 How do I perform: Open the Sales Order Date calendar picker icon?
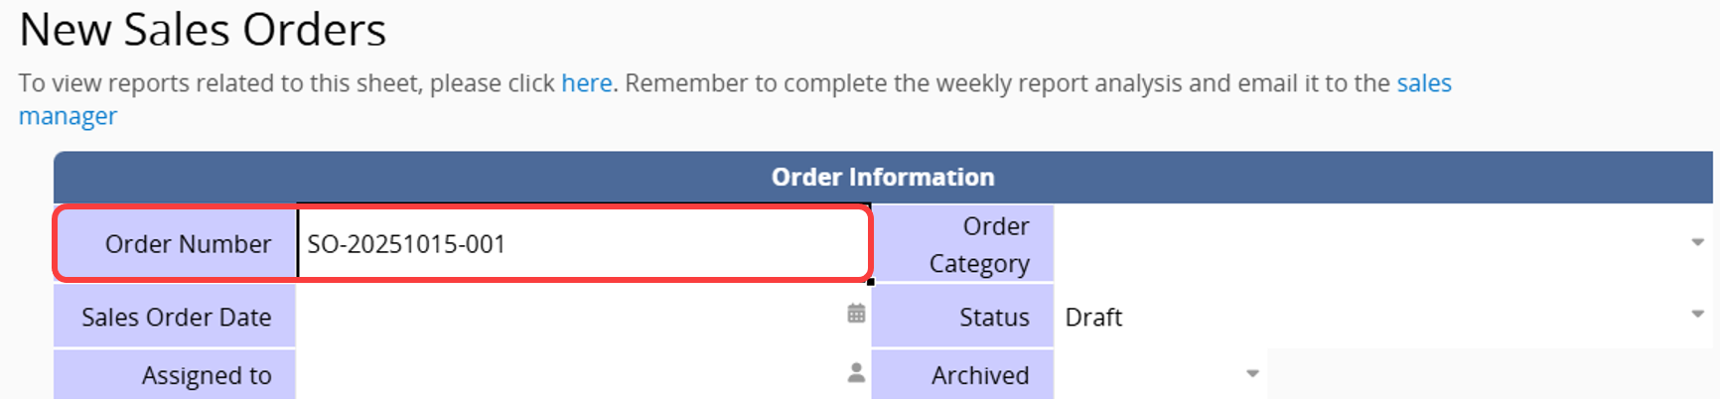coord(856,315)
